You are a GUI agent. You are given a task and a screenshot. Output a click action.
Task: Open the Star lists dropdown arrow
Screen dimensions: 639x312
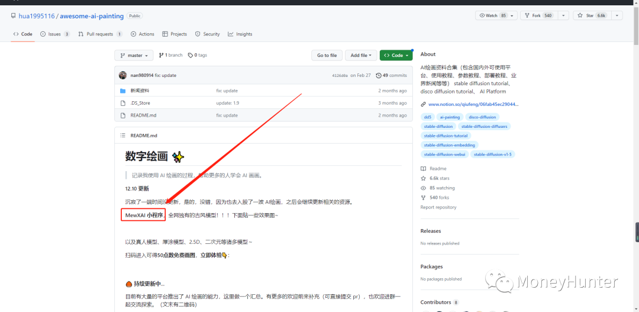[x=617, y=15]
